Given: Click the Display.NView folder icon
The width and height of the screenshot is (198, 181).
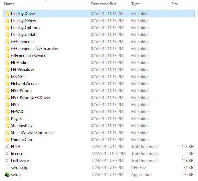Looking at the screenshot, I should tap(7, 20).
